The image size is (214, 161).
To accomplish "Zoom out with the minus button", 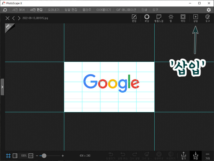I will click(x=37, y=156).
